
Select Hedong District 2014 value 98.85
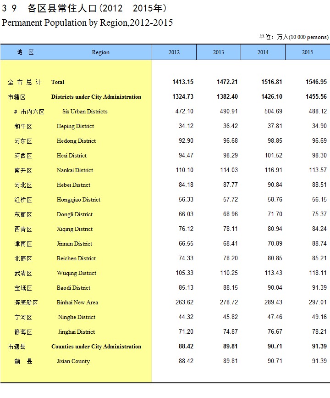275,140
